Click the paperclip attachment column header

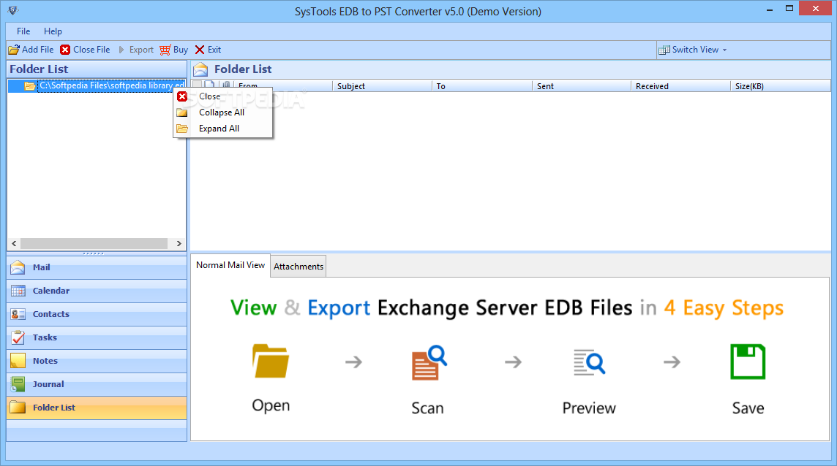tap(227, 85)
